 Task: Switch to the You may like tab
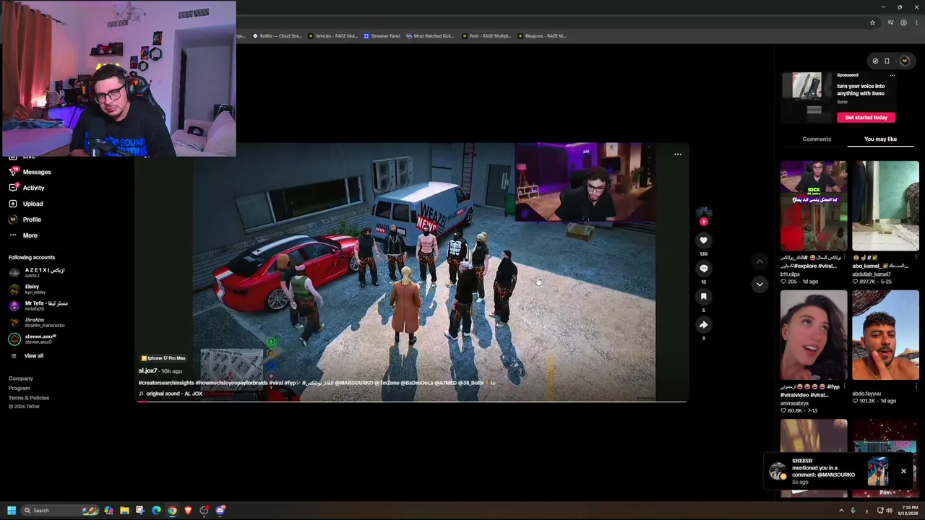(880, 139)
